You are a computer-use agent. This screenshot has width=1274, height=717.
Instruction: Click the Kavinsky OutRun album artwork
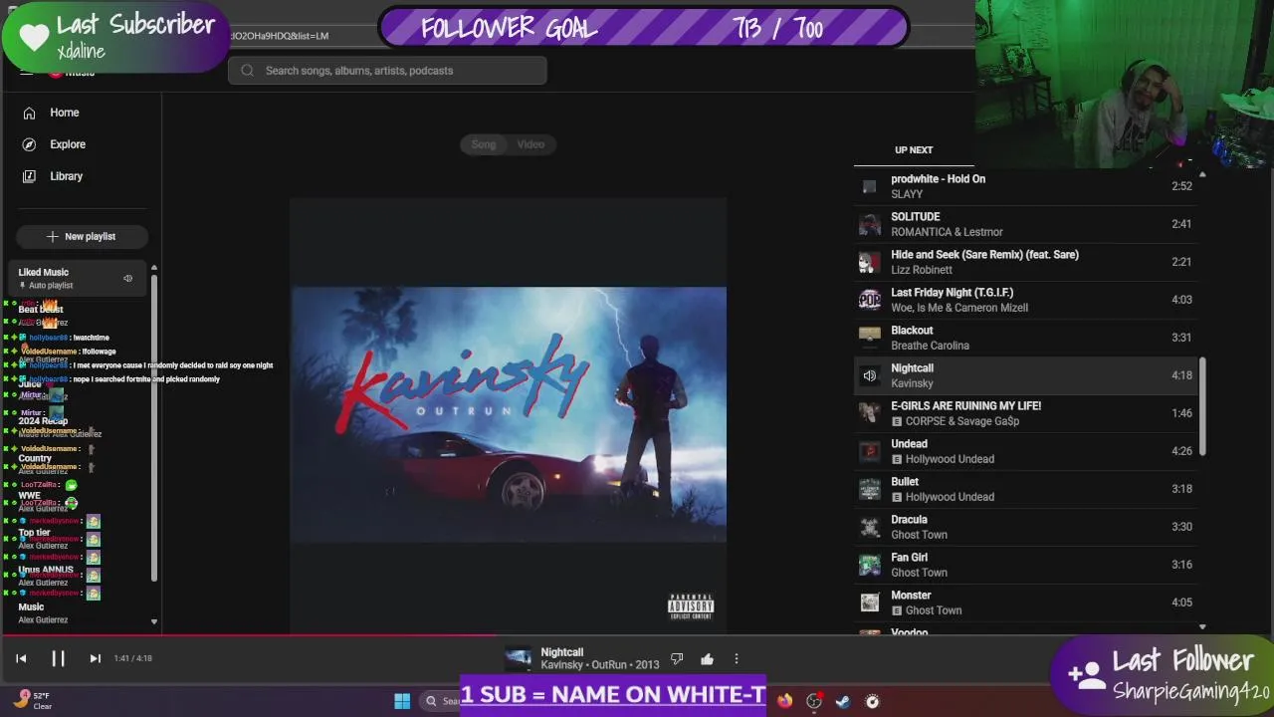click(509, 416)
